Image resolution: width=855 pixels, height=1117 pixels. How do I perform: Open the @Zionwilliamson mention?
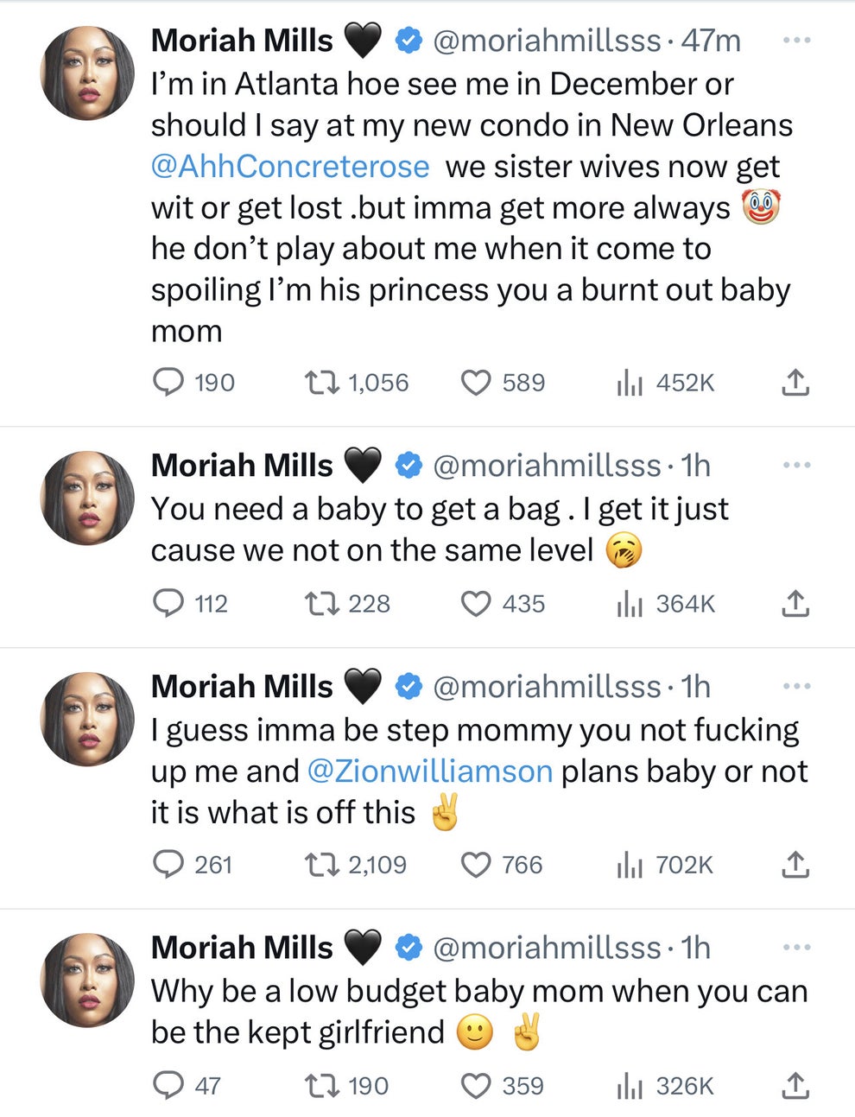pos(428,770)
